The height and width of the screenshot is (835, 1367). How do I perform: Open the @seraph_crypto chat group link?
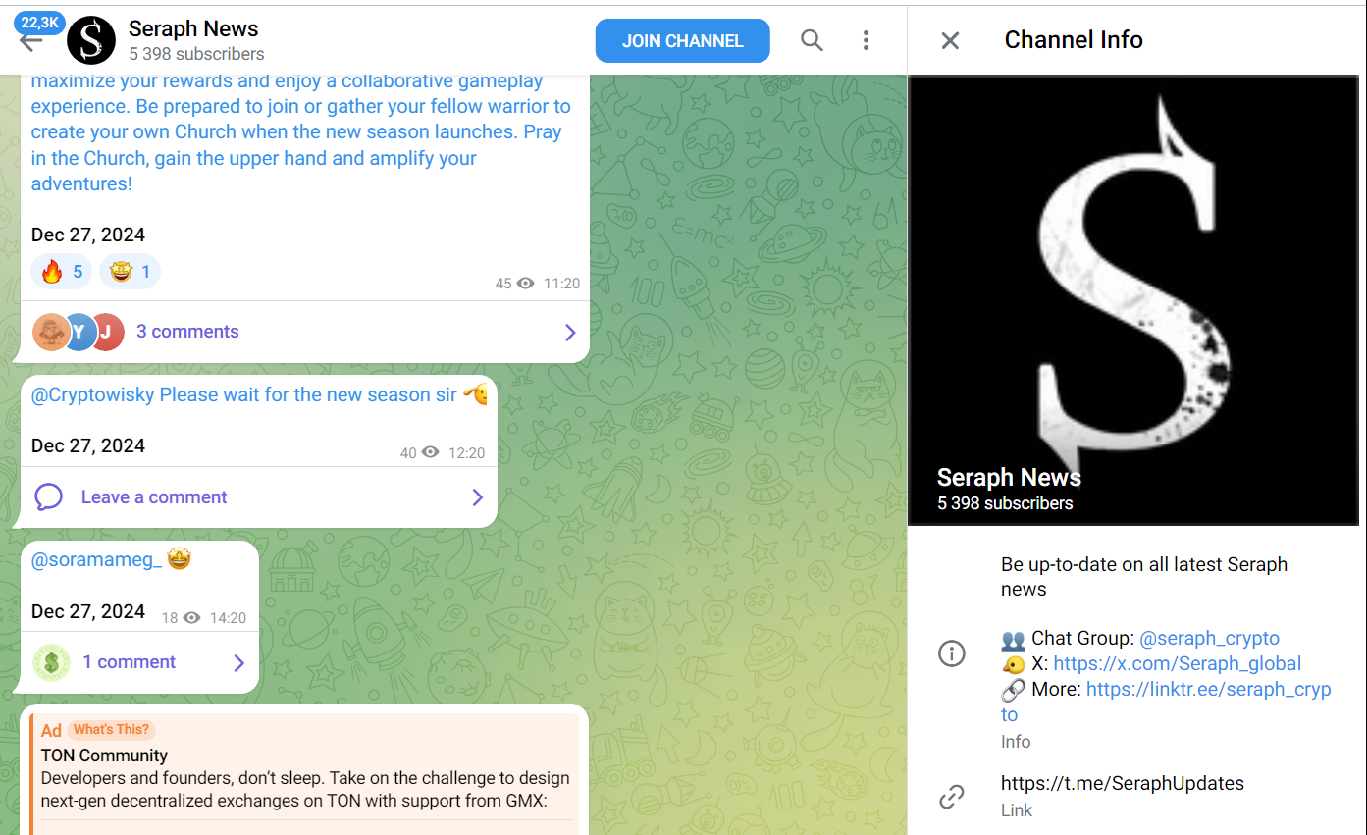(1209, 639)
